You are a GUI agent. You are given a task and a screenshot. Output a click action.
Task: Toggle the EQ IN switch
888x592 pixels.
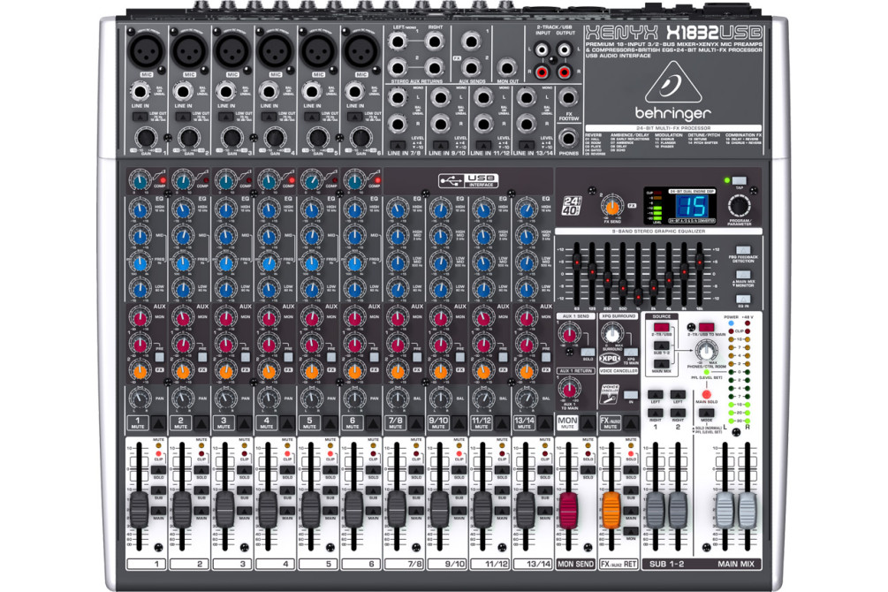[743, 300]
